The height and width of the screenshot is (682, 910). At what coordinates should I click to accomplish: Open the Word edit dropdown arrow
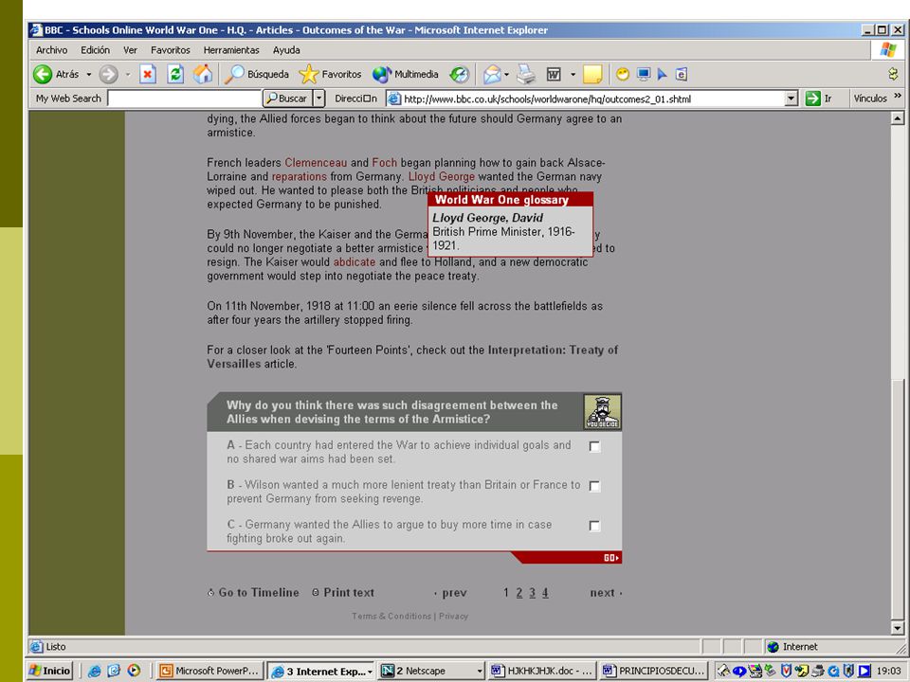[x=573, y=74]
